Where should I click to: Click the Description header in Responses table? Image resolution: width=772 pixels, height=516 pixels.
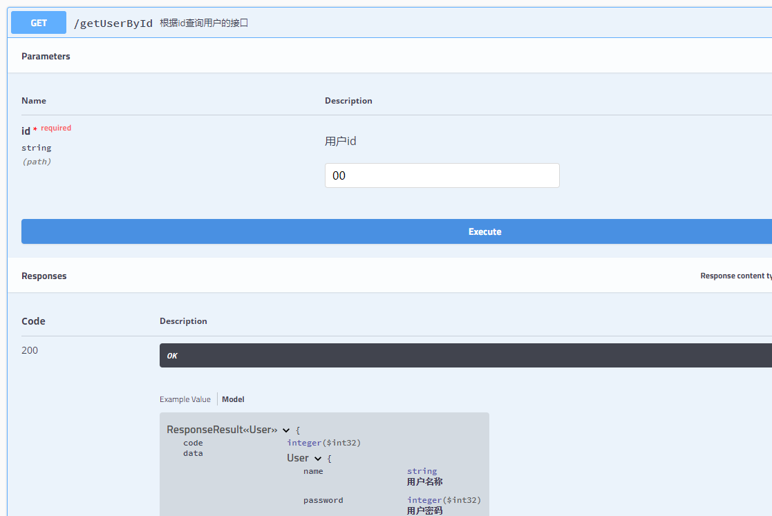point(183,321)
